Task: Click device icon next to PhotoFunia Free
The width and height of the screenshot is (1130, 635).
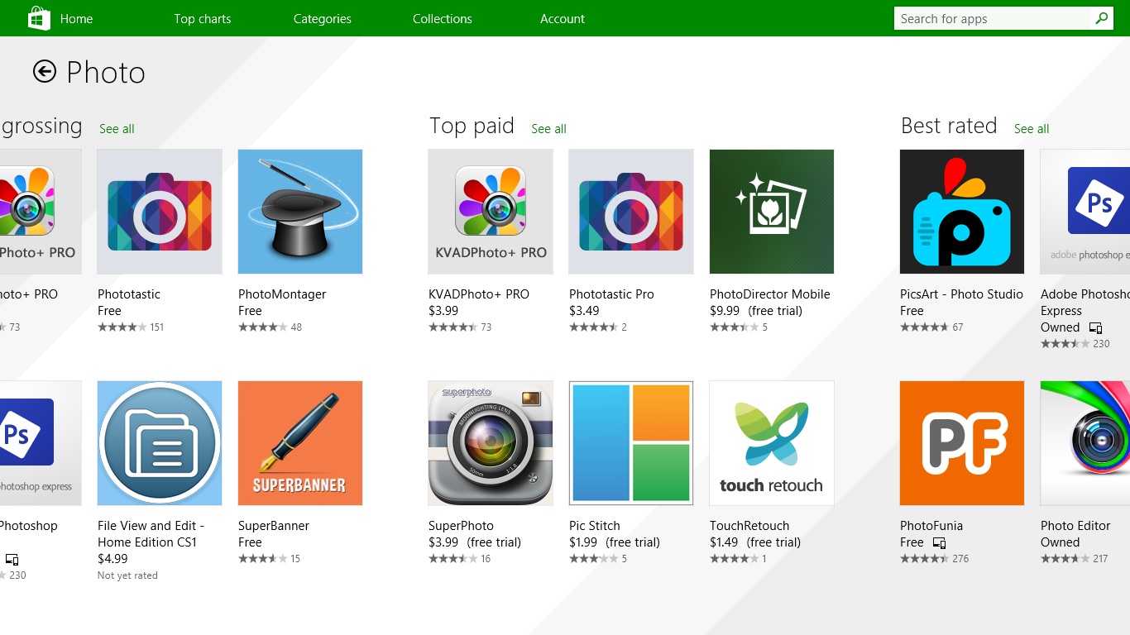Action: [x=939, y=543]
